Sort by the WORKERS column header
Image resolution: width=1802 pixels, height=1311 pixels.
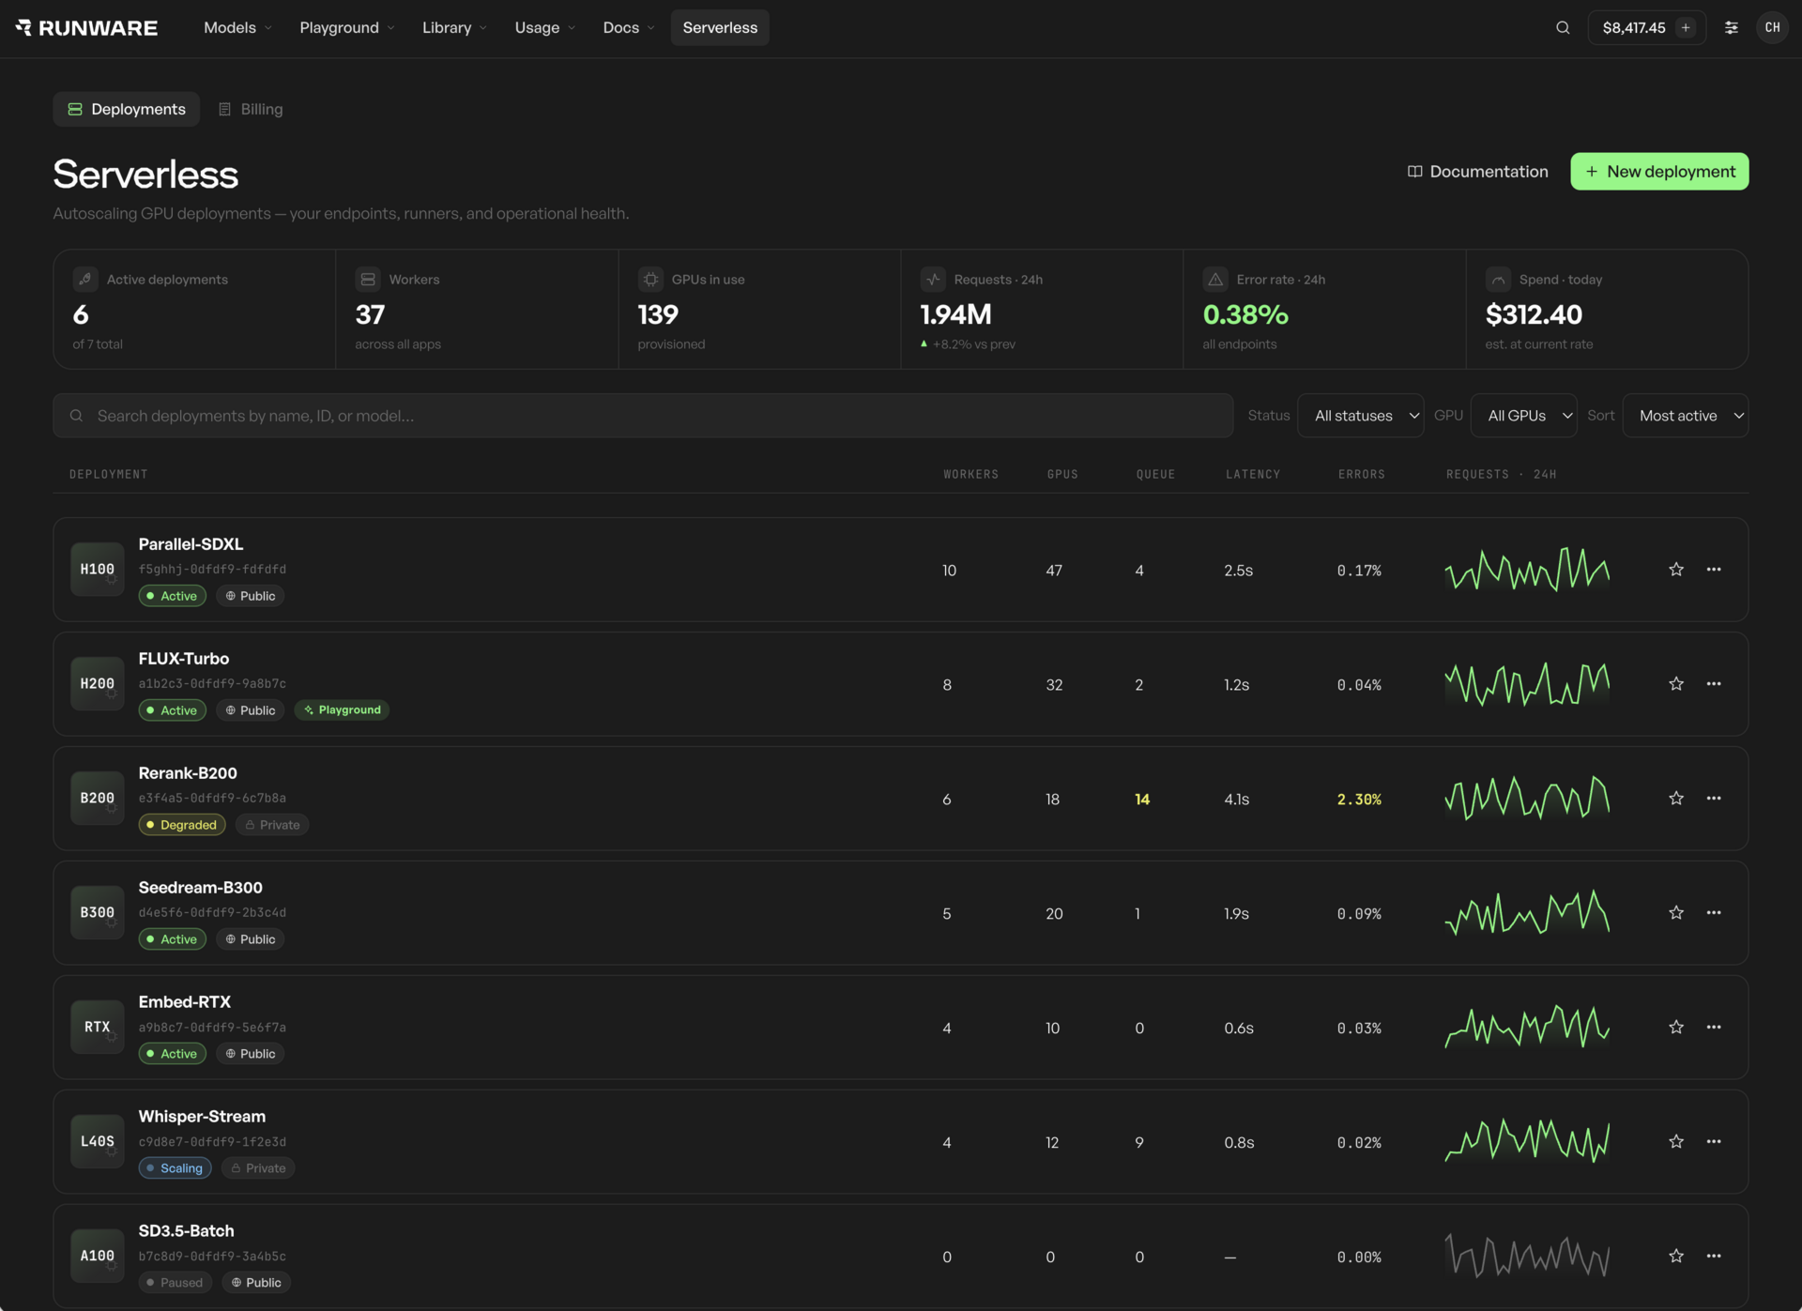pos(970,474)
